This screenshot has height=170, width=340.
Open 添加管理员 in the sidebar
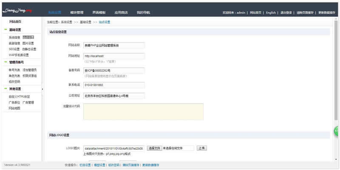[x=29, y=70]
